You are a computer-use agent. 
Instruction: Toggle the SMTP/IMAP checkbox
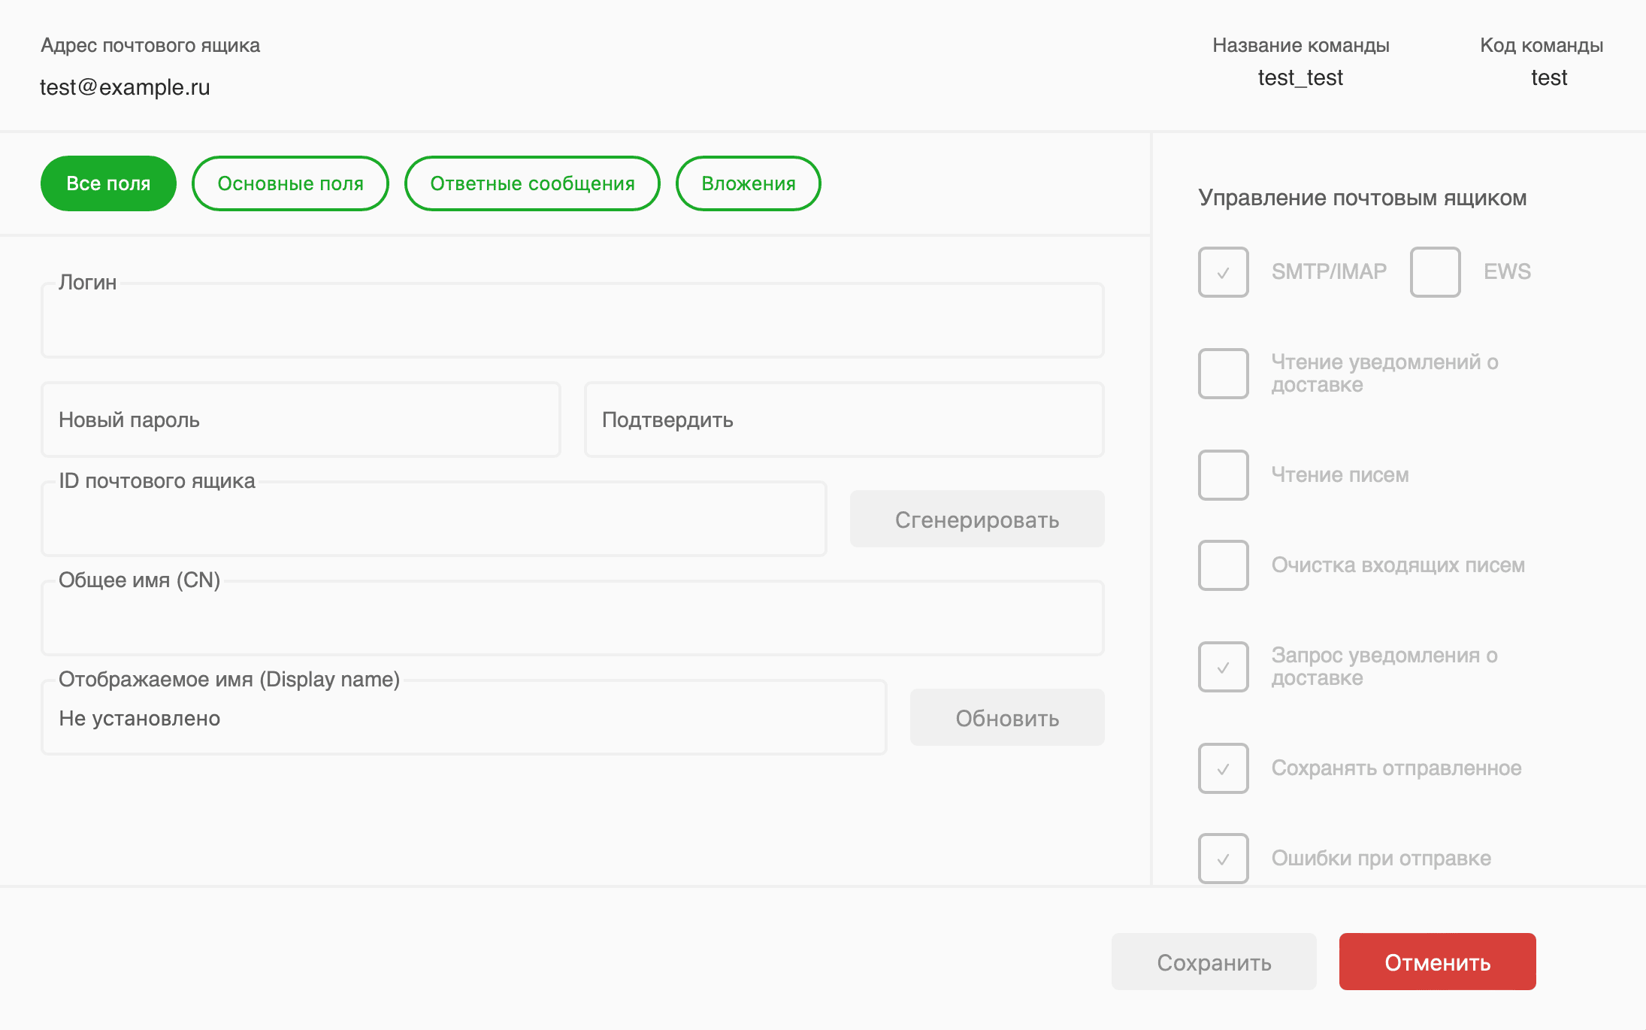[1223, 272]
